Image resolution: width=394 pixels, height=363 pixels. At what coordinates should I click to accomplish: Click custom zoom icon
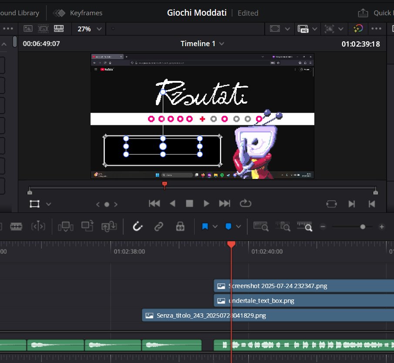pyautogui.click(x=305, y=227)
